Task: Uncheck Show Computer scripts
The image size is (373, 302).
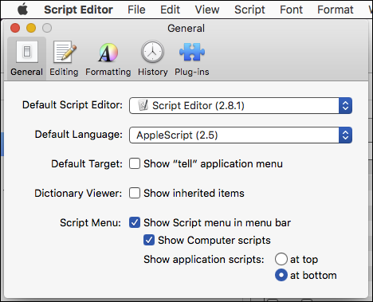Action: pos(149,240)
